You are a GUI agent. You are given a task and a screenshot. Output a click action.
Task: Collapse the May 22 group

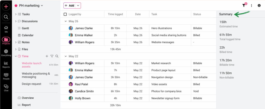(65, 56)
